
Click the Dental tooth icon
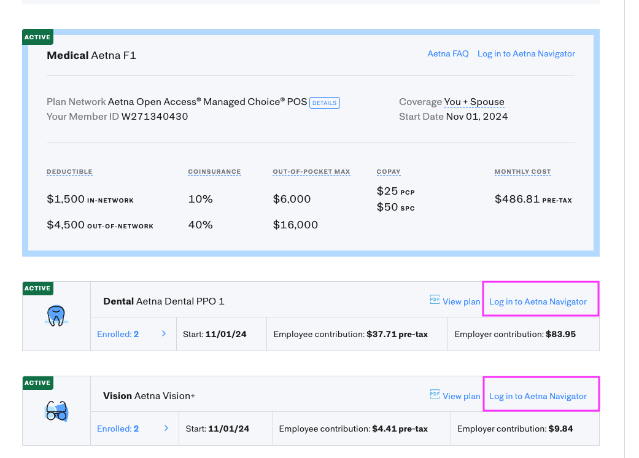pos(56,316)
